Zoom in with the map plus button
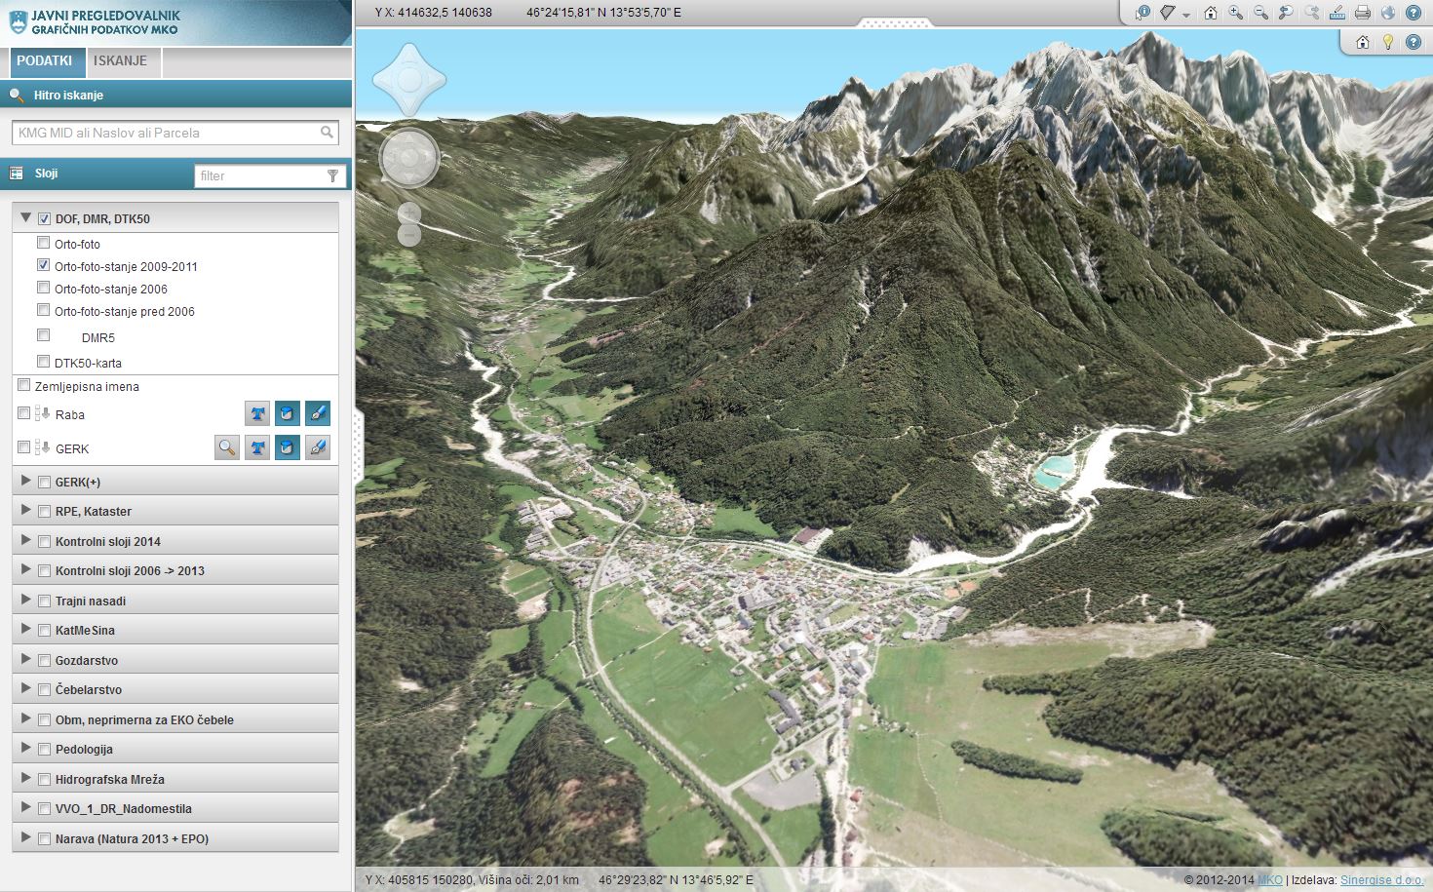1433x892 pixels. pos(409,213)
